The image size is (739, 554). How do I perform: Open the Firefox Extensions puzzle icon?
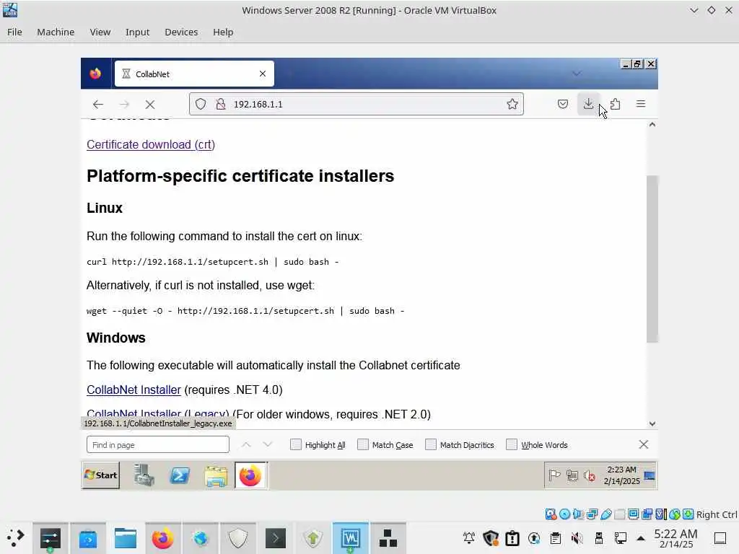pyautogui.click(x=615, y=104)
